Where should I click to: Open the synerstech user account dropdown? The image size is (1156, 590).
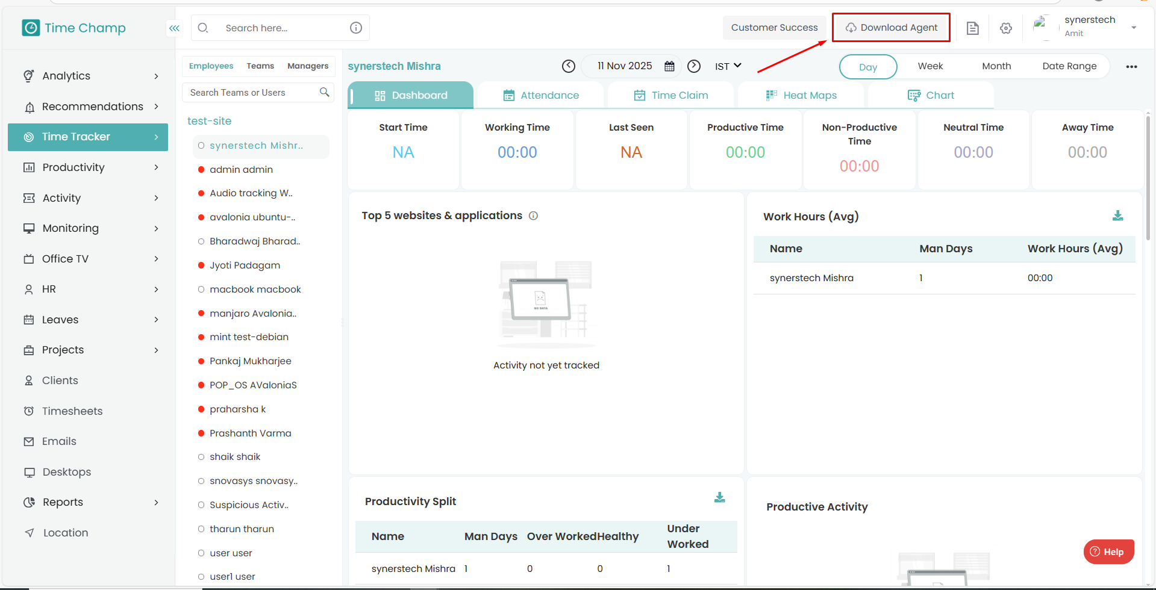tap(1133, 28)
